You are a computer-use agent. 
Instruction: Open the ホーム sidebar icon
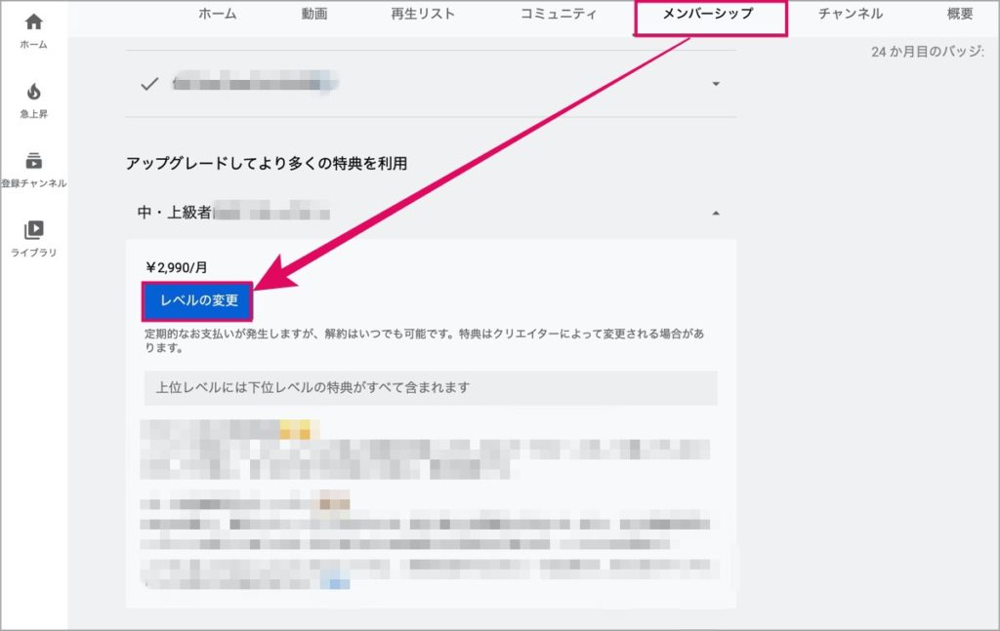[33, 22]
